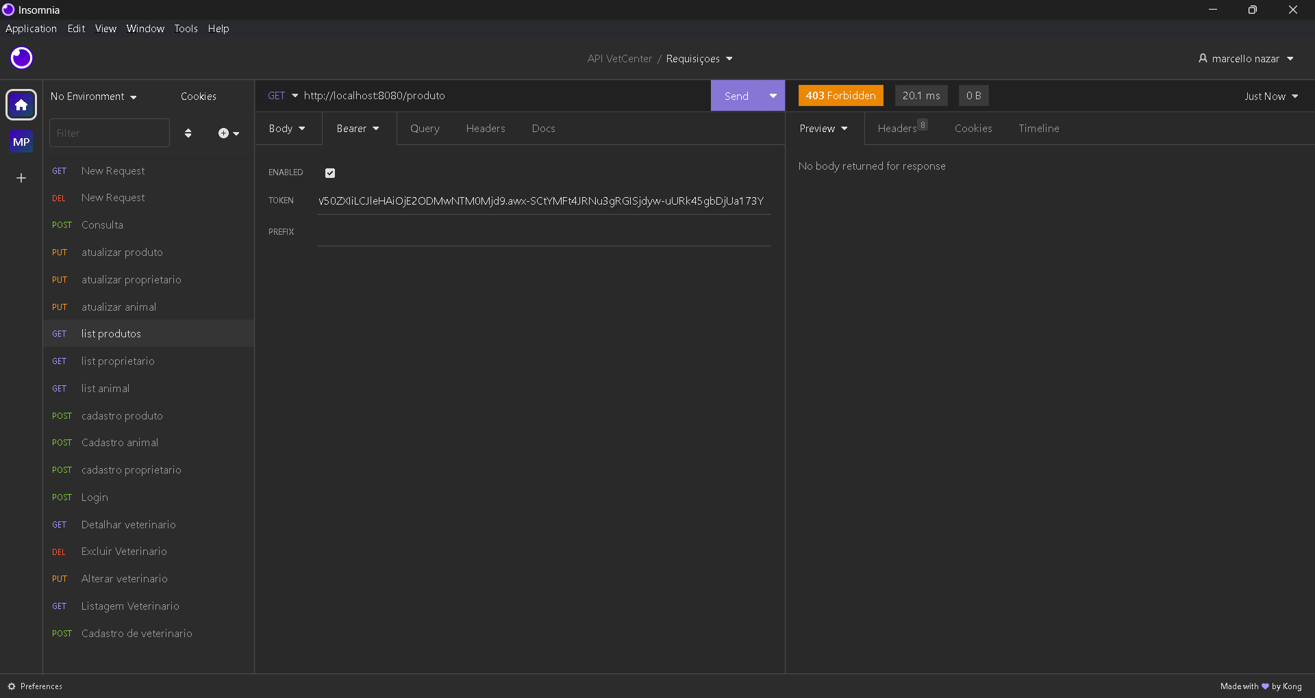Open the GET method dropdown
This screenshot has width=1315, height=698.
(x=283, y=96)
